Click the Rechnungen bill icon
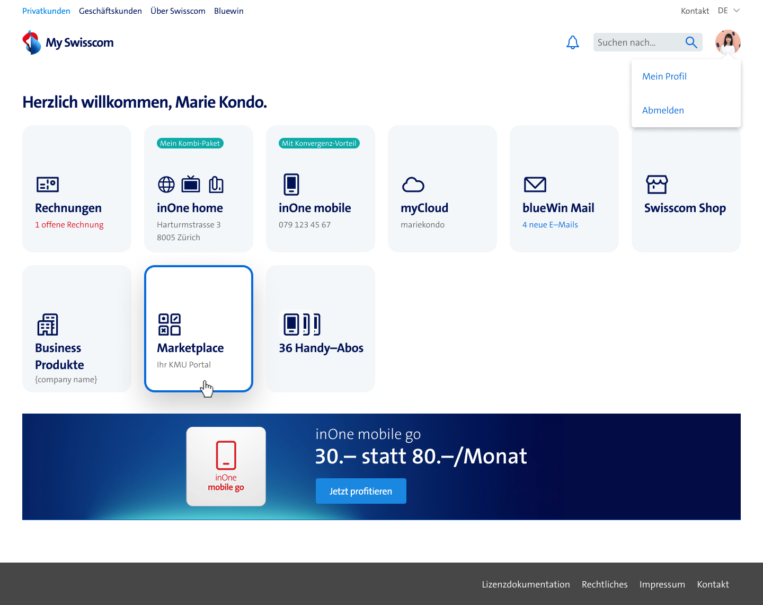763x605 pixels. click(x=48, y=185)
